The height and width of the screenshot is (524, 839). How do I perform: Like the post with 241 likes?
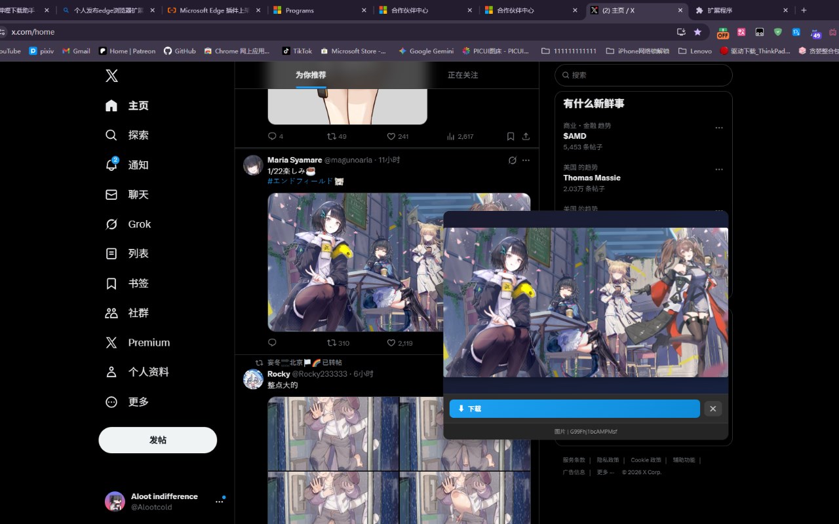397,136
